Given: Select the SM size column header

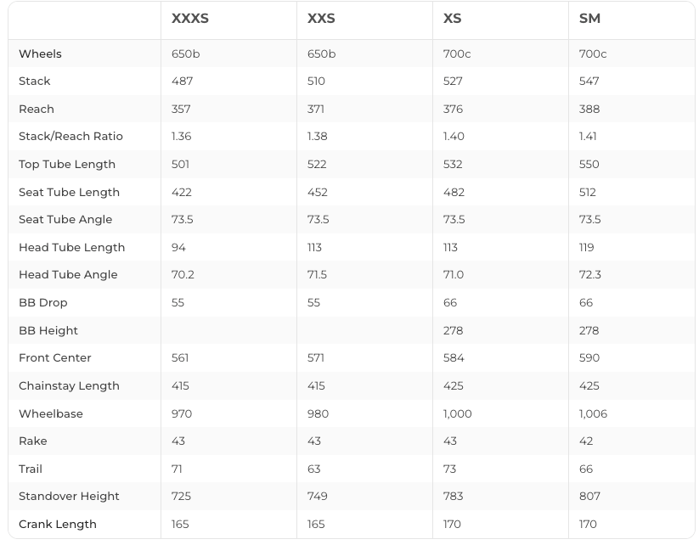Looking at the screenshot, I should 589,19.
